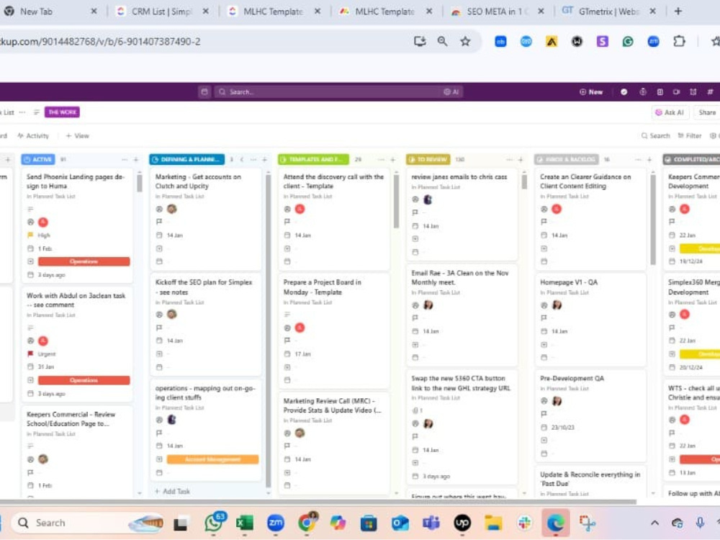The height and width of the screenshot is (540, 720).
Task: Click the video clip icon in header
Action: point(676,92)
